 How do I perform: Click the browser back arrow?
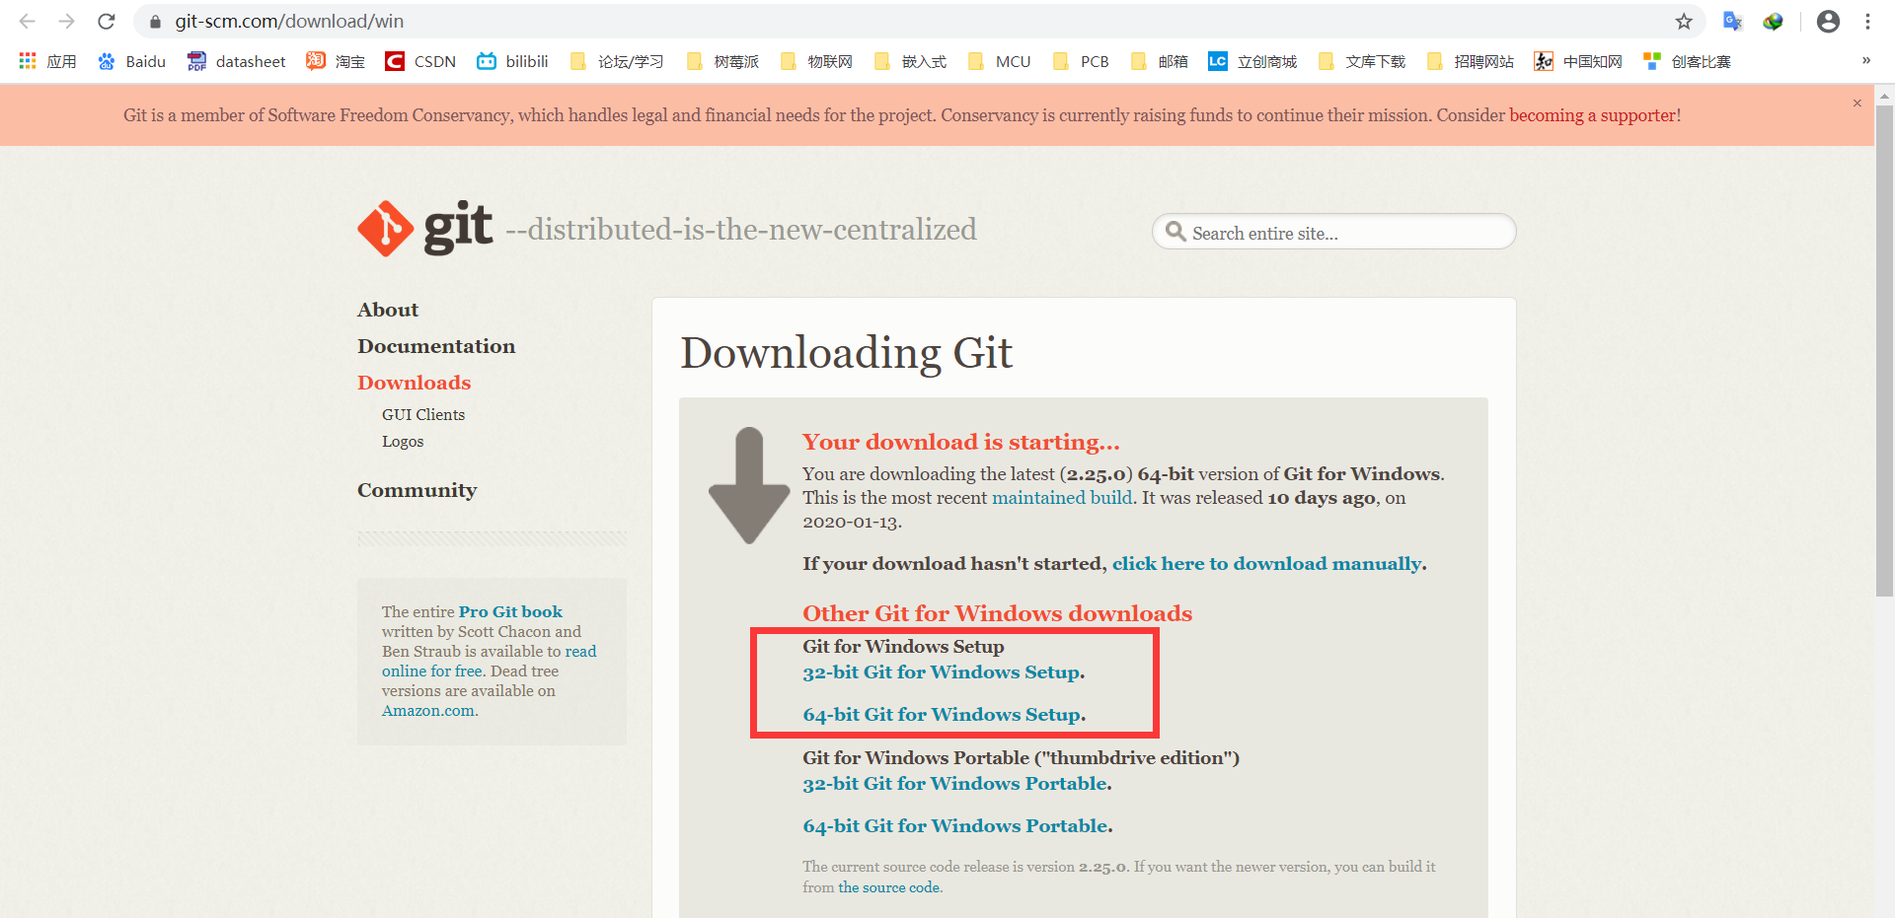(27, 21)
